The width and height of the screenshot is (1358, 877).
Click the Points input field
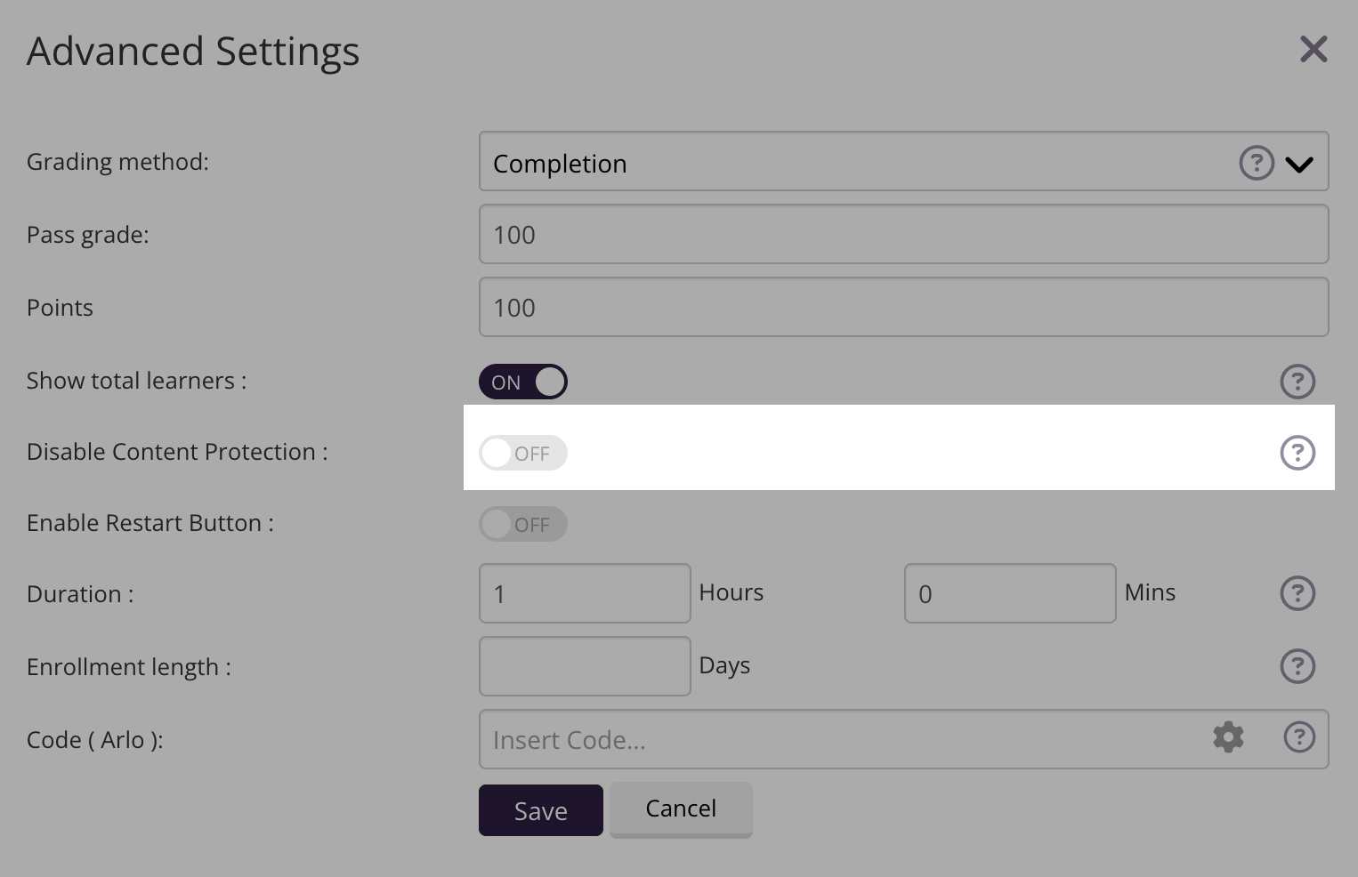click(903, 308)
